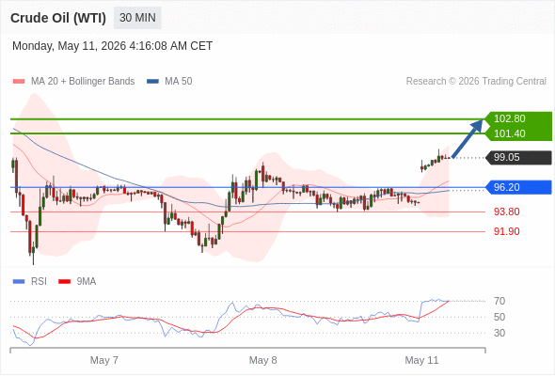Click the blue upward forecast arrow

tap(468, 139)
